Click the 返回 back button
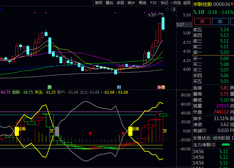This screenshot has height=168, width=234. [187, 3]
